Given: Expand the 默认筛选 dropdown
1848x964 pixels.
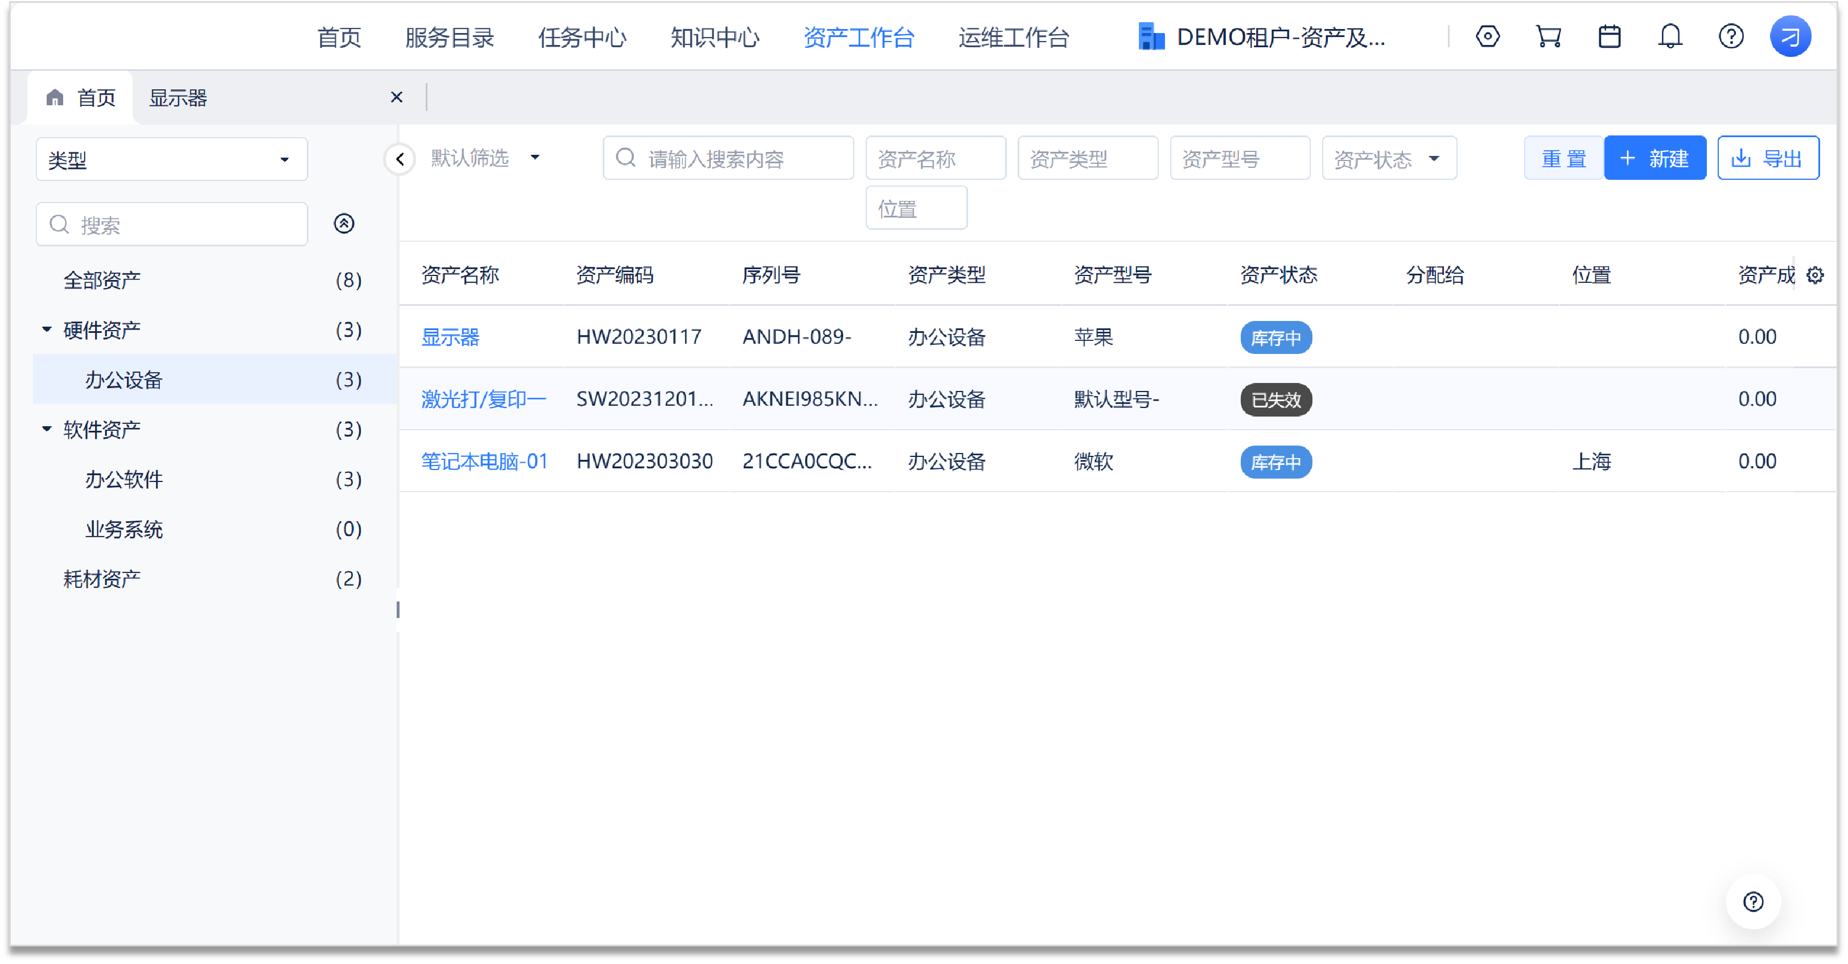Looking at the screenshot, I should pos(485,158).
